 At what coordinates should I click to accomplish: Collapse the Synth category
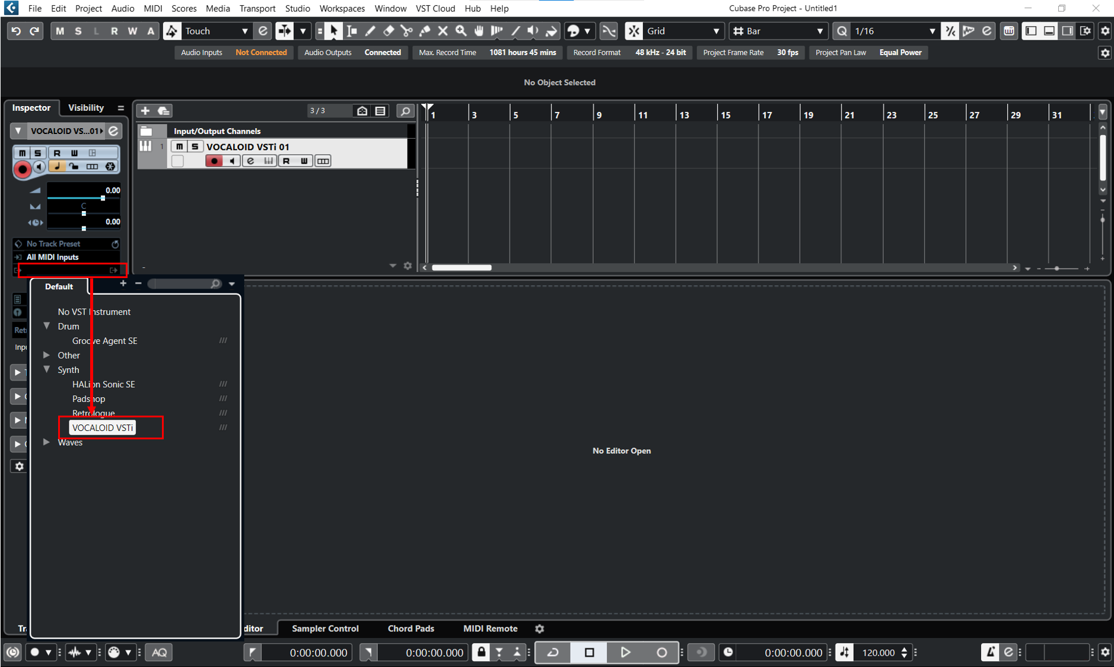(x=47, y=369)
